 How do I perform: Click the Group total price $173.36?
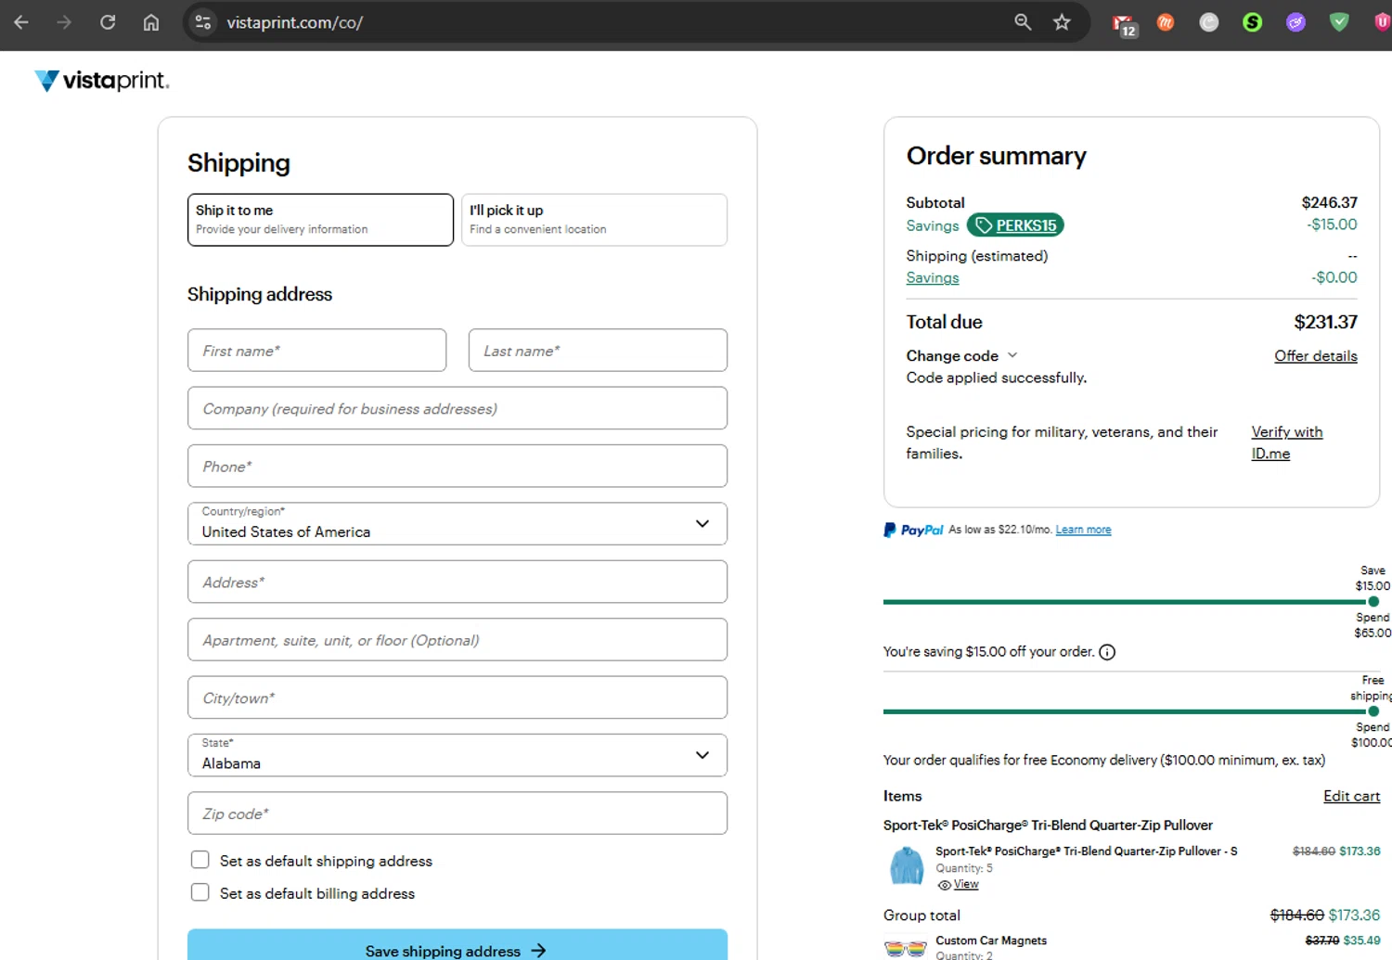coord(1354,915)
